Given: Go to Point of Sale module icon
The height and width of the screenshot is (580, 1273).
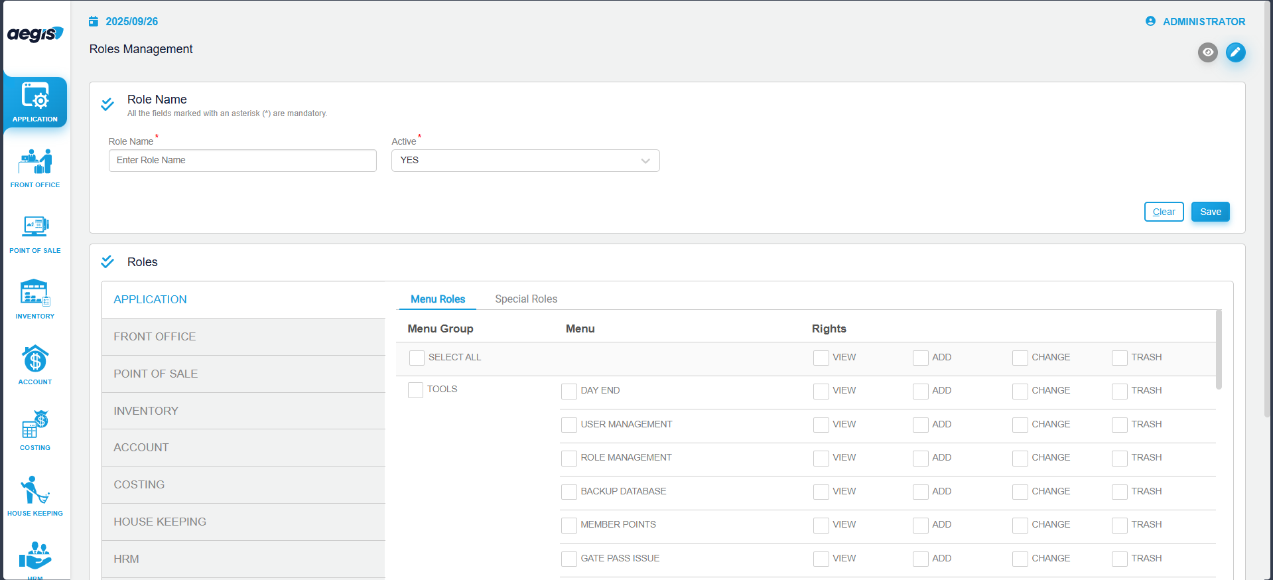Looking at the screenshot, I should coord(35,233).
